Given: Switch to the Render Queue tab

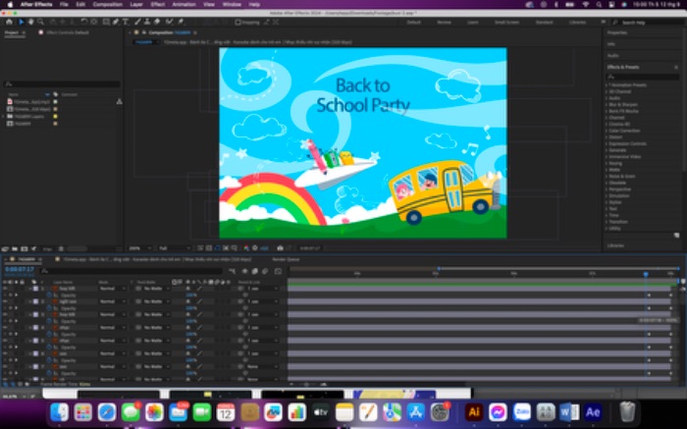Looking at the screenshot, I should [286, 259].
